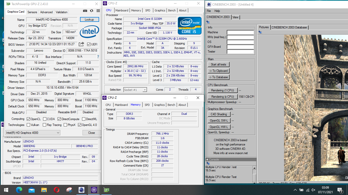Screen dimensions: 348x195
Task: Open the Snipping Tool from taskbar
Action: [x=69, y=190]
